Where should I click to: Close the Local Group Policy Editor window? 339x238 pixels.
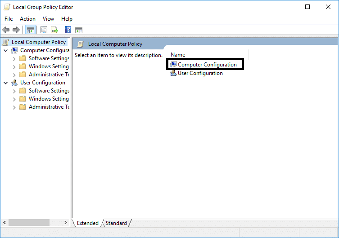(328, 7)
